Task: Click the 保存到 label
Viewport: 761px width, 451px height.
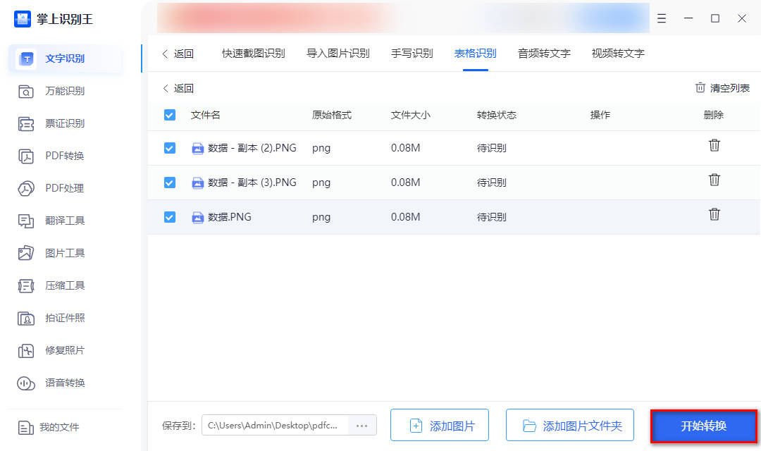Action: click(x=178, y=426)
